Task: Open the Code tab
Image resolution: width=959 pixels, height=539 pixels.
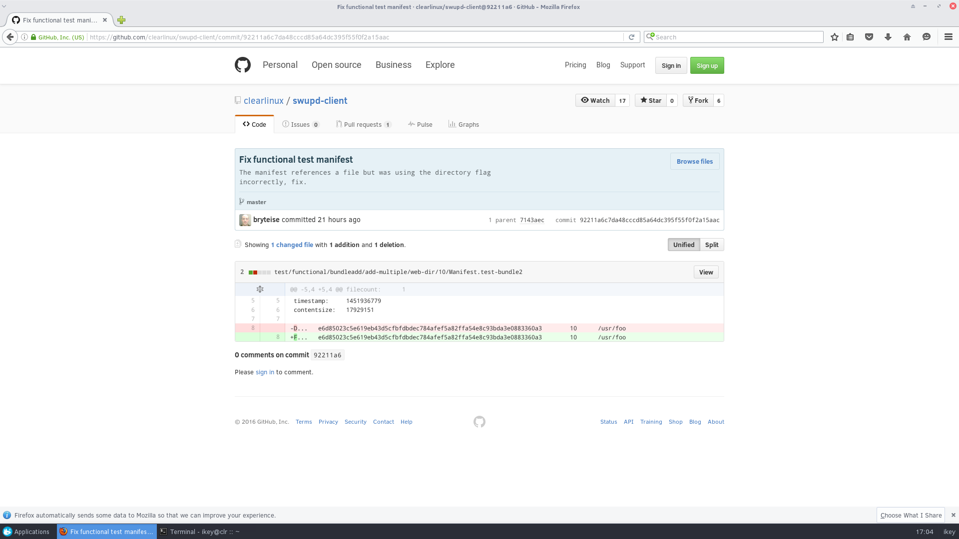Action: [254, 124]
